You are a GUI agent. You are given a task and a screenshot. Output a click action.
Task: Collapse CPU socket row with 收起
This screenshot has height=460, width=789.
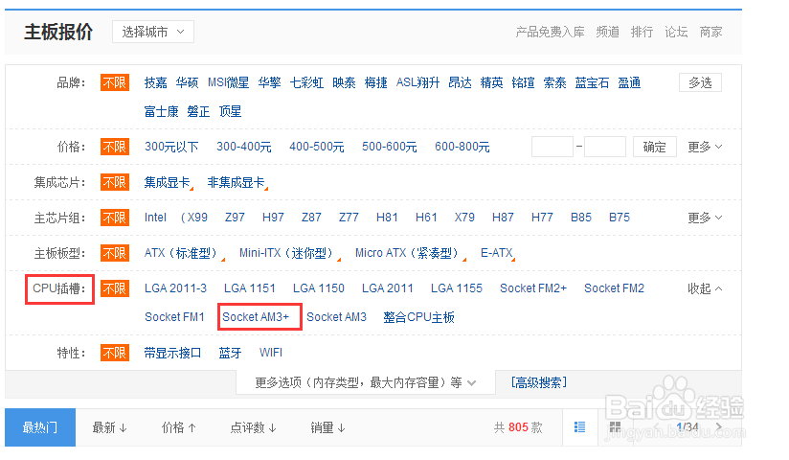[705, 288]
